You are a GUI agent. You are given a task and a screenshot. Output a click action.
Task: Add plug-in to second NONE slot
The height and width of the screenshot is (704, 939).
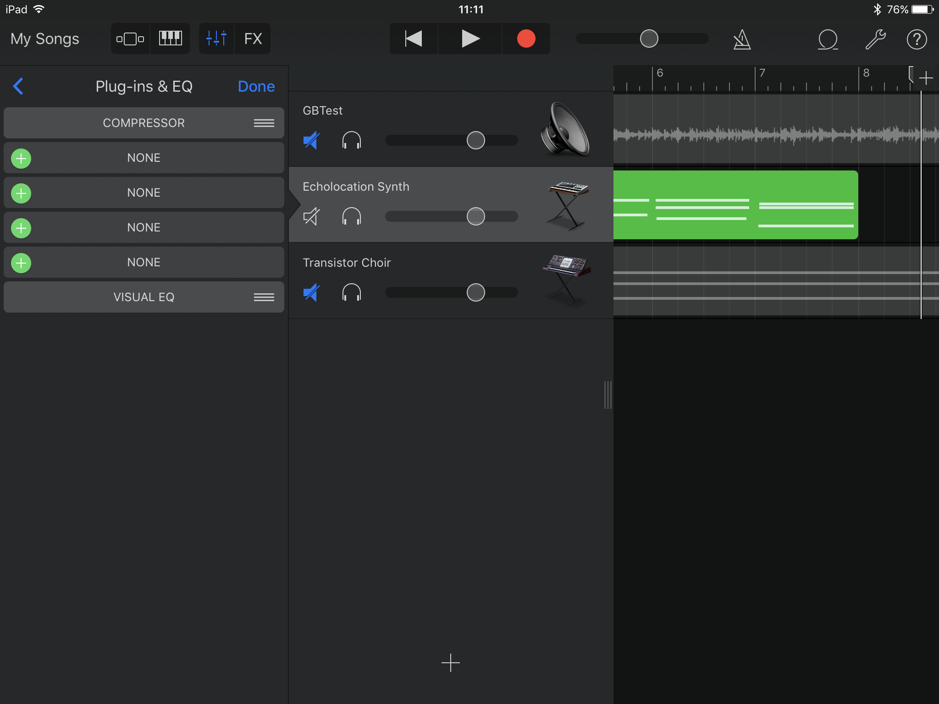tap(21, 193)
